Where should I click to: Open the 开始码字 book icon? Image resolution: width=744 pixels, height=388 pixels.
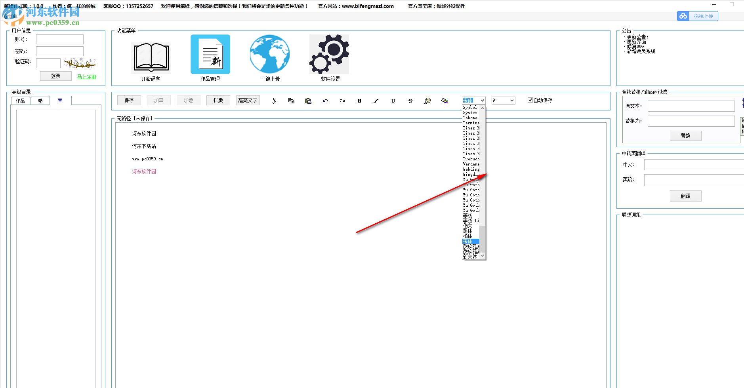(x=151, y=58)
